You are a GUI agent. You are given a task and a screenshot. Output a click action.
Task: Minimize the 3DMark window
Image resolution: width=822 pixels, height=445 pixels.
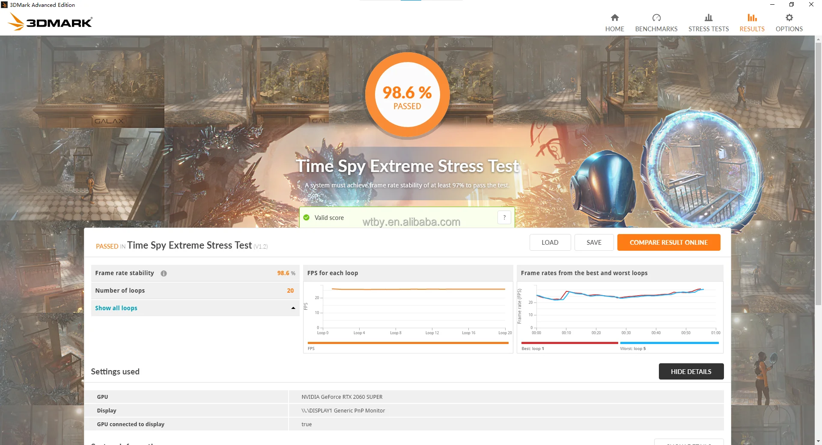(x=772, y=5)
